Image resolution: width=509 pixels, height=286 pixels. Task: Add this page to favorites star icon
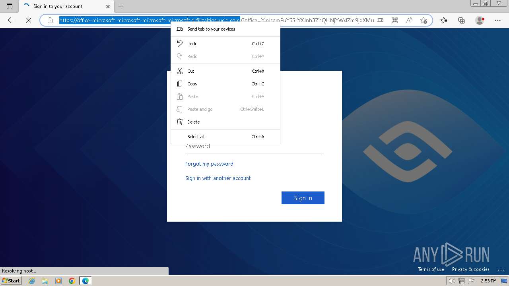pyautogui.click(x=424, y=20)
